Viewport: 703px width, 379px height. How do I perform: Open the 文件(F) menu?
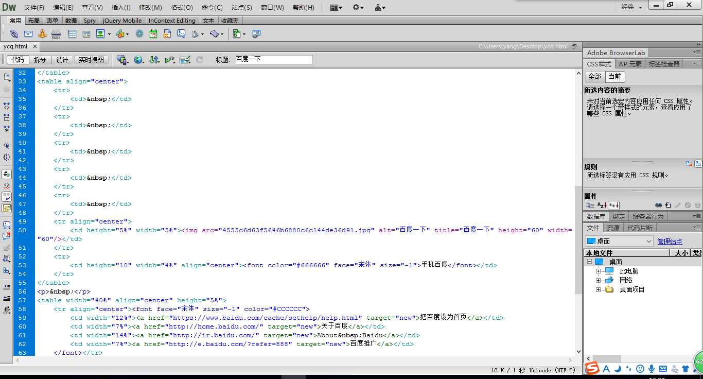click(x=34, y=7)
